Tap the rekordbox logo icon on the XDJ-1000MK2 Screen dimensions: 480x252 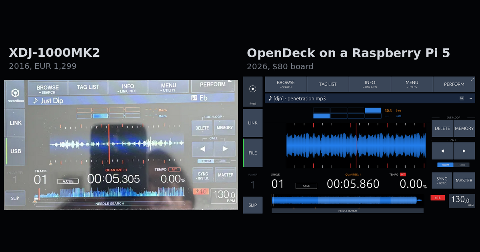click(x=16, y=93)
